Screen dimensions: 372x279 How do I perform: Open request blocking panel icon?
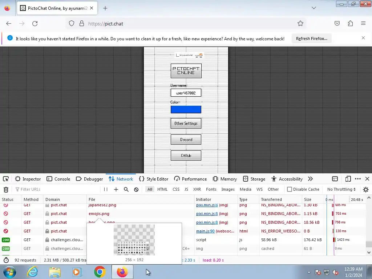tap(136, 189)
